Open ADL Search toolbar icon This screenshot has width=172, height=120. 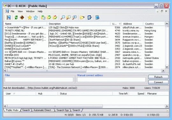pyautogui.click(x=68, y=18)
